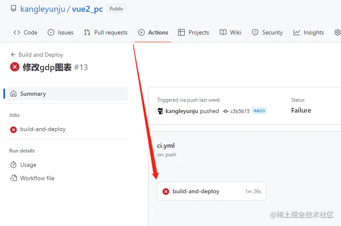341x226 pixels.
Task: Click the 1m 26s job duration
Action: 253,191
